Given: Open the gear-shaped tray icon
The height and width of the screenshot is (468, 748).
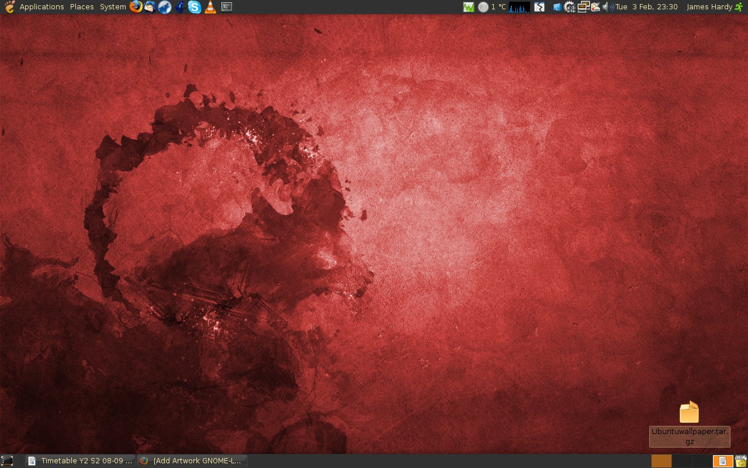Looking at the screenshot, I should (570, 7).
